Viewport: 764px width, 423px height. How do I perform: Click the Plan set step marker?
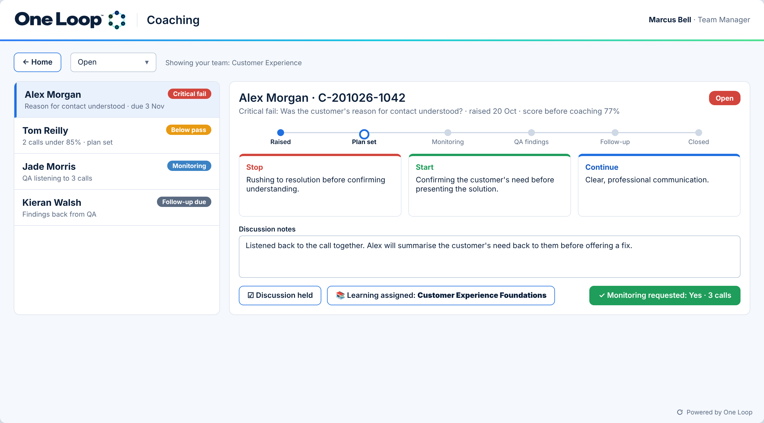364,134
